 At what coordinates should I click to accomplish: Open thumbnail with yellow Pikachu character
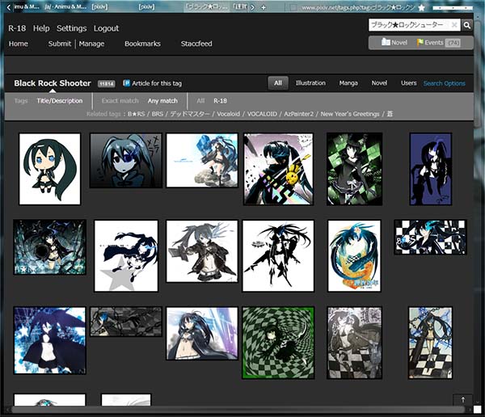(x=278, y=169)
